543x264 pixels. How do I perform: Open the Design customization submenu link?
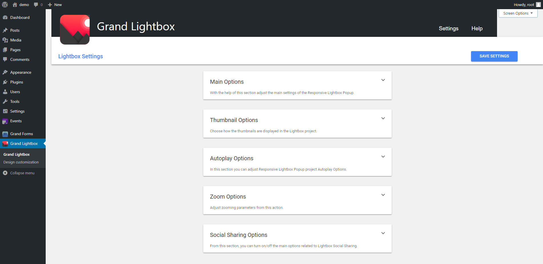click(21, 162)
